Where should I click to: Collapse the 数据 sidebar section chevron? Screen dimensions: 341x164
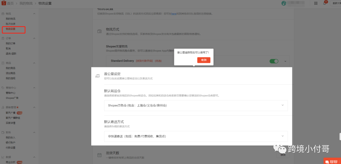pyautogui.click(x=34, y=157)
